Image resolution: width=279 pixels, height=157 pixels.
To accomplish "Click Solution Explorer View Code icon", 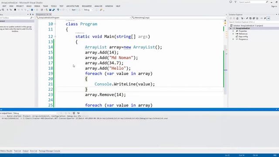I will click(262, 18).
